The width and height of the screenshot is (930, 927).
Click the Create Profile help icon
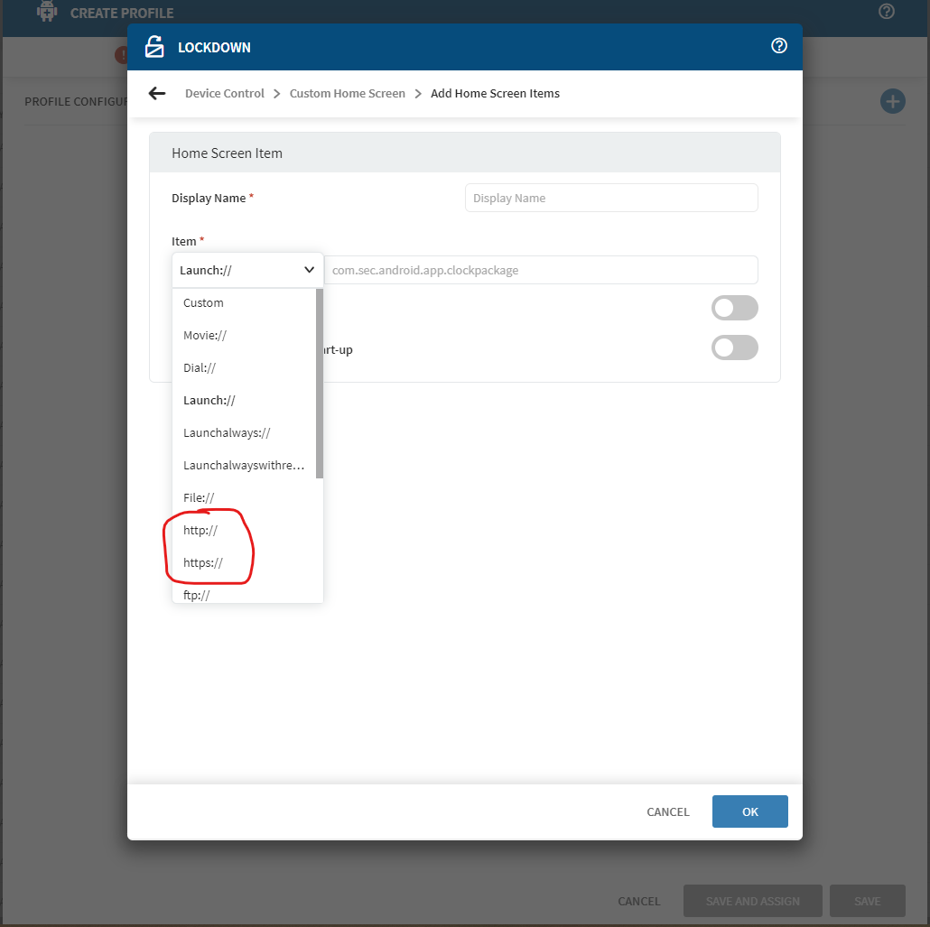click(887, 12)
